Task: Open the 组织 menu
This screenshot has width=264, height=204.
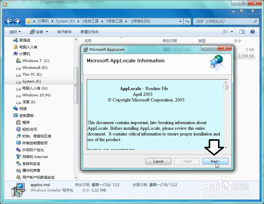Action: pos(15,32)
